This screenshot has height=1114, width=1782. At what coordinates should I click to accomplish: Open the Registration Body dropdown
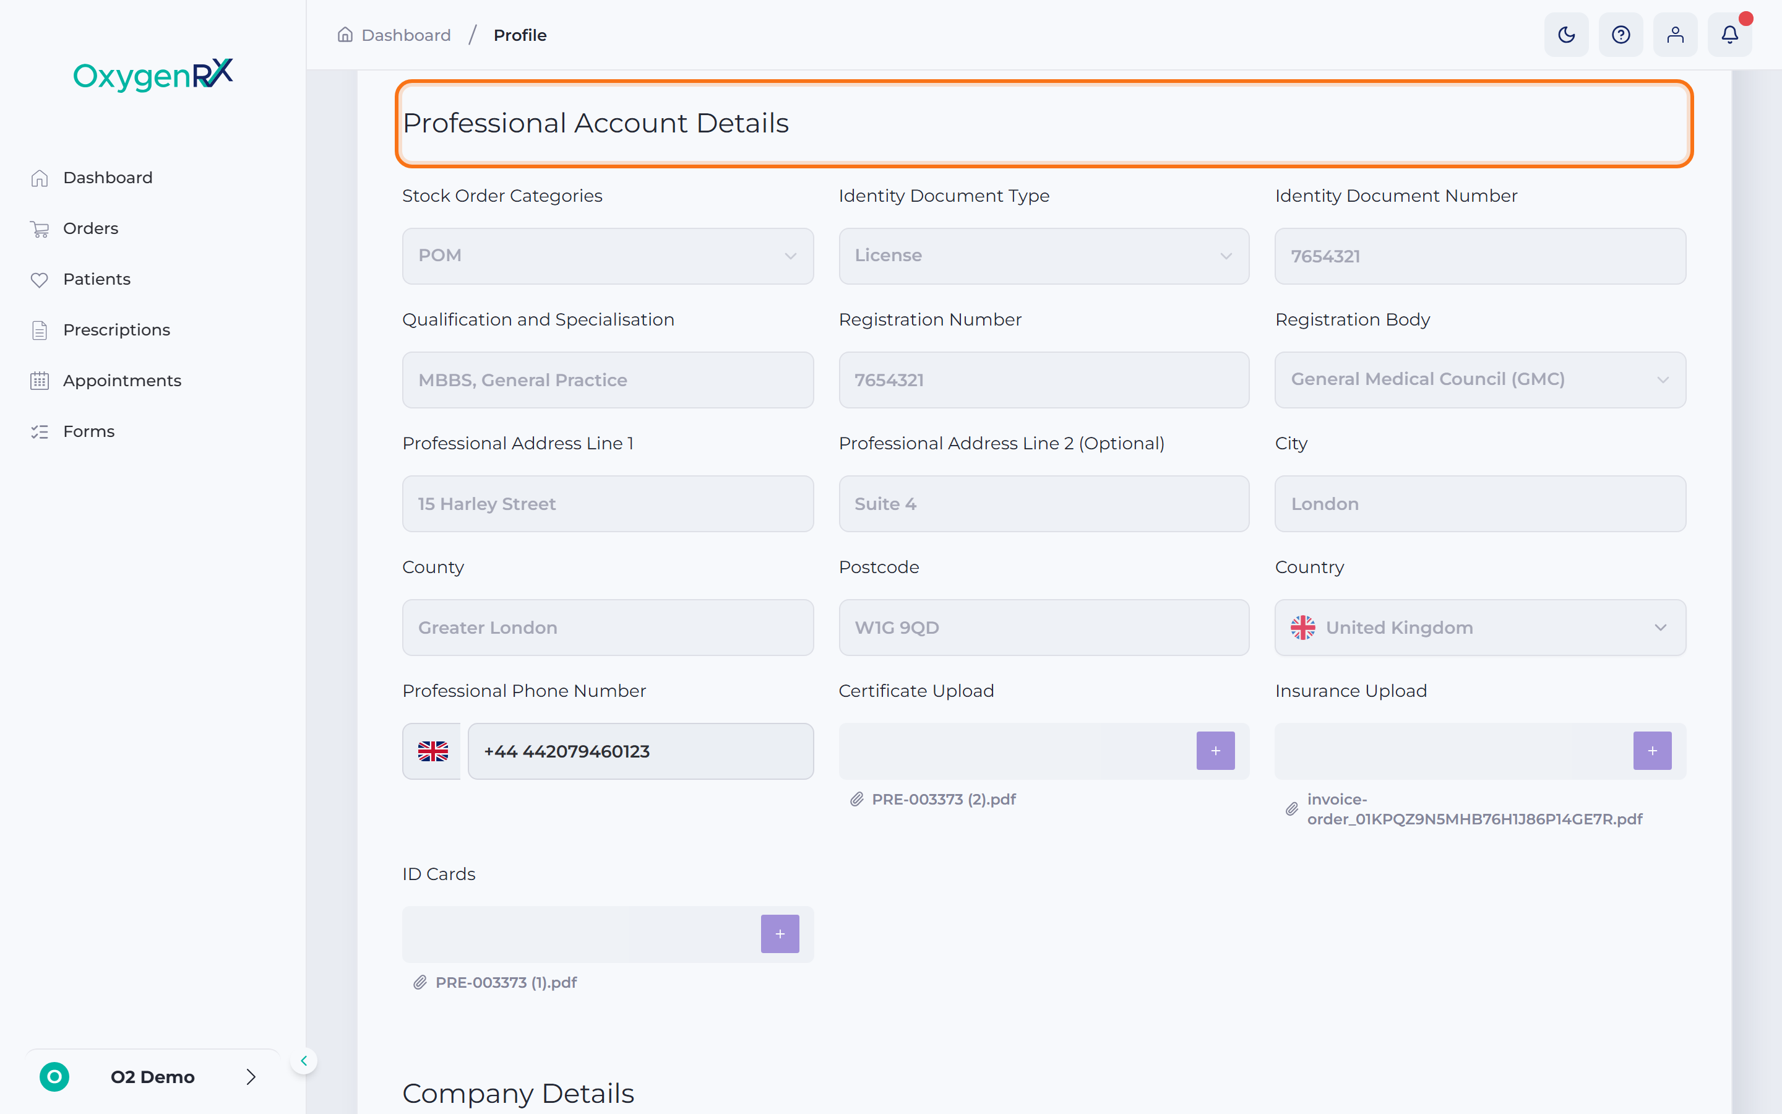coord(1480,379)
